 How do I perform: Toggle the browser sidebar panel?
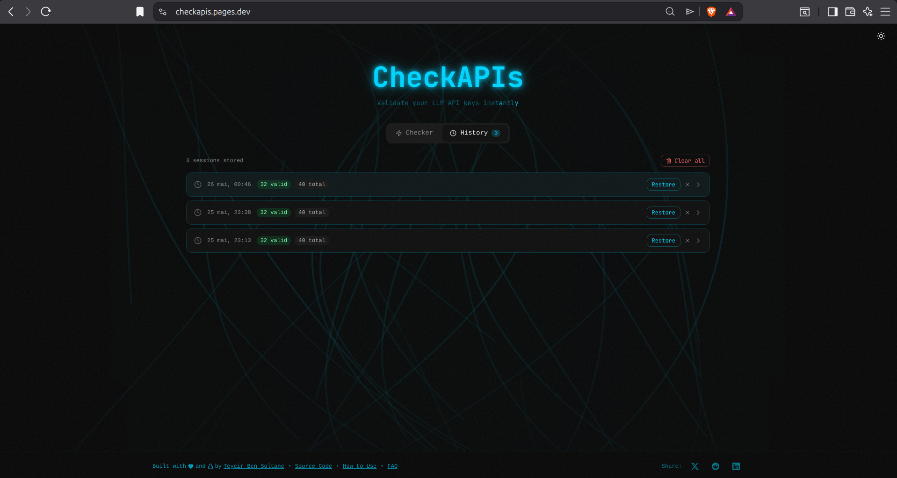[x=832, y=12]
